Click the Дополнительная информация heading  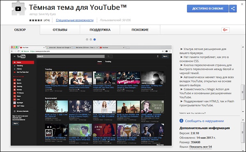205,128
